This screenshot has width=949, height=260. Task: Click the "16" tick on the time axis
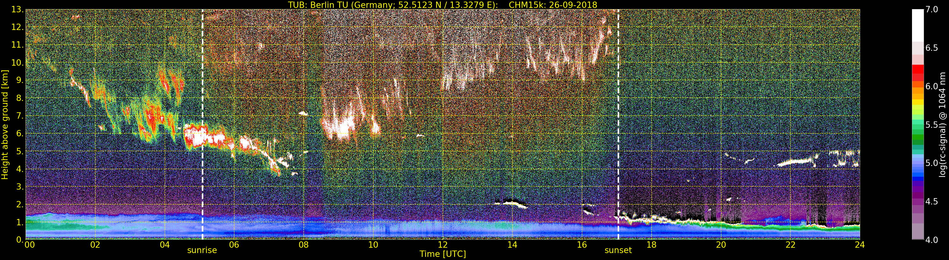(x=582, y=245)
